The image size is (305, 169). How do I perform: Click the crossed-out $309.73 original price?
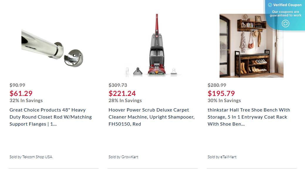(117, 85)
